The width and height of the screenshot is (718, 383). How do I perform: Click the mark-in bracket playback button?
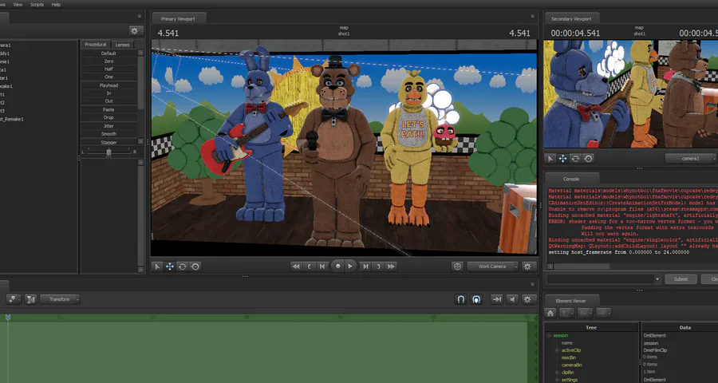tap(310, 267)
